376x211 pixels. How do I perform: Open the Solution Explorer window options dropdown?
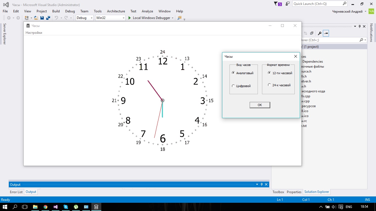tap(355, 26)
